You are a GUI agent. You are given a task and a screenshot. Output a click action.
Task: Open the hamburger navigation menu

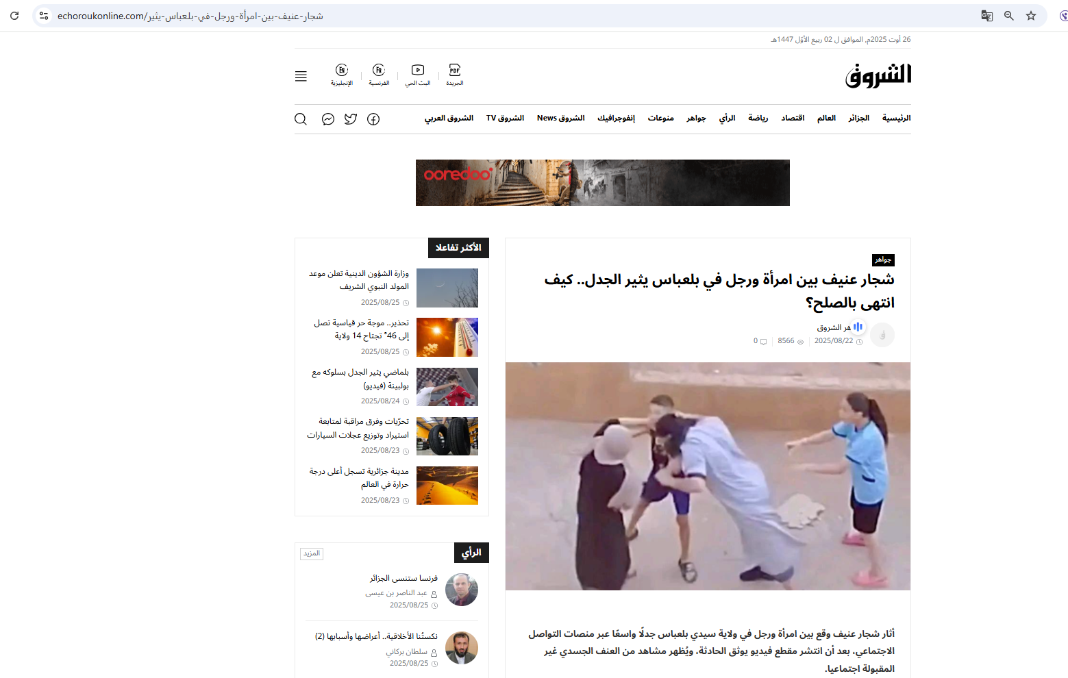[x=301, y=75]
